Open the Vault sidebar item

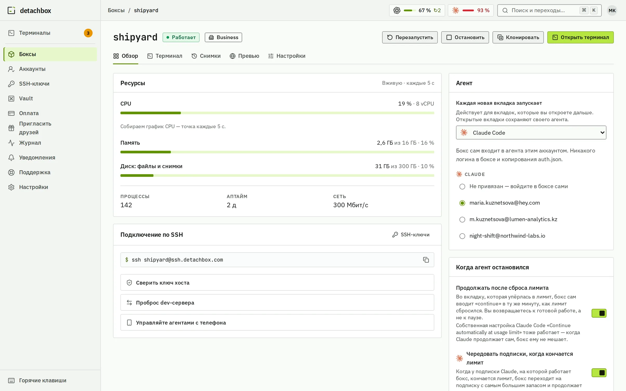pos(50,99)
